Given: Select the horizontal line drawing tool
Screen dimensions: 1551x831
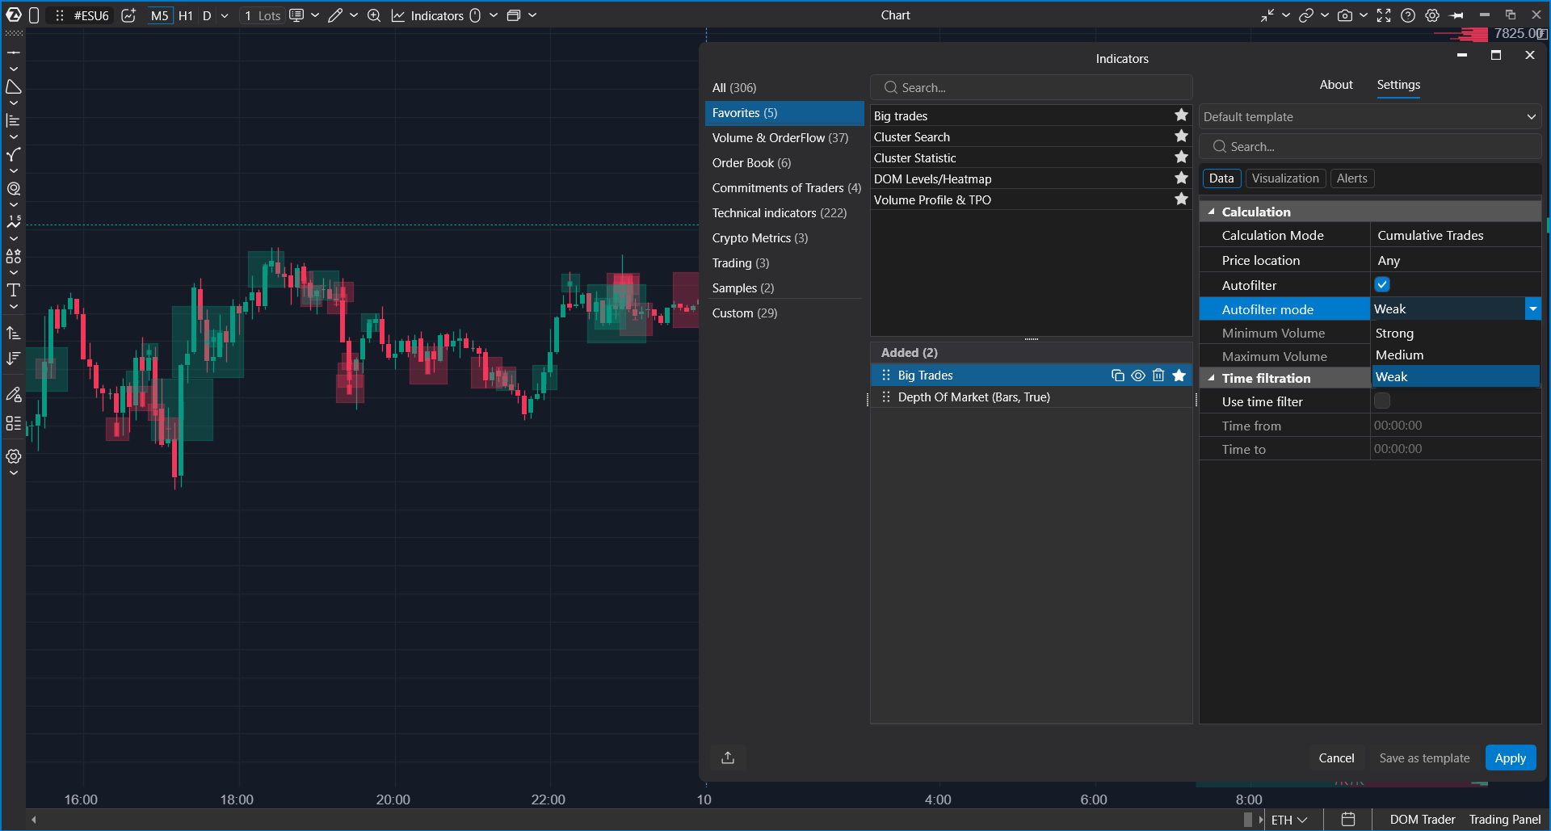Looking at the screenshot, I should (x=14, y=52).
